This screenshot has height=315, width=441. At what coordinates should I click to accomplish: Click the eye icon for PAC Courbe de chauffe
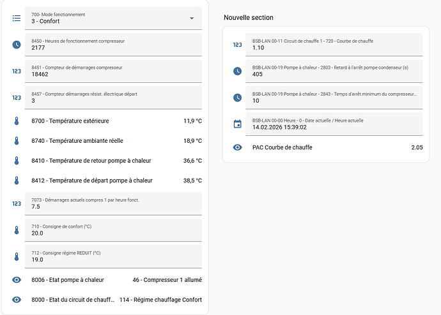point(237,147)
